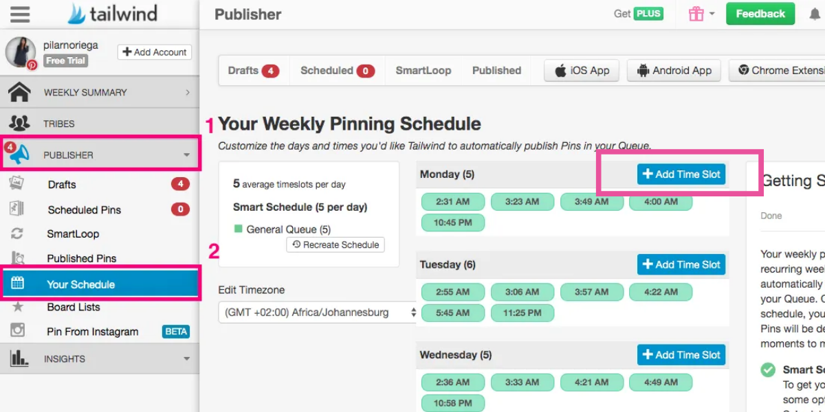The image size is (825, 412).
Task: Open the hamburger menu icon
Action: [x=21, y=14]
